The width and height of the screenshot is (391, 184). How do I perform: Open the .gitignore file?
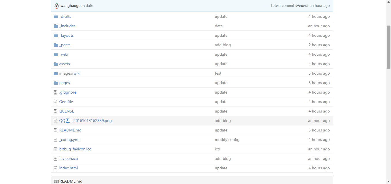[68, 92]
